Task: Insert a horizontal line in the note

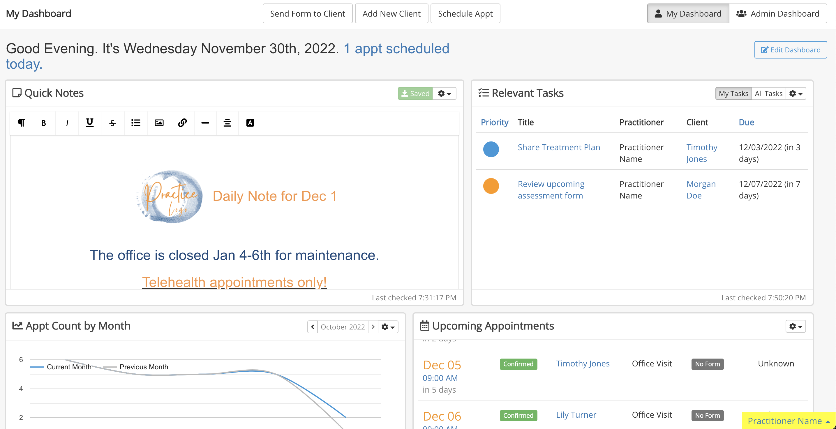Action: click(x=205, y=123)
